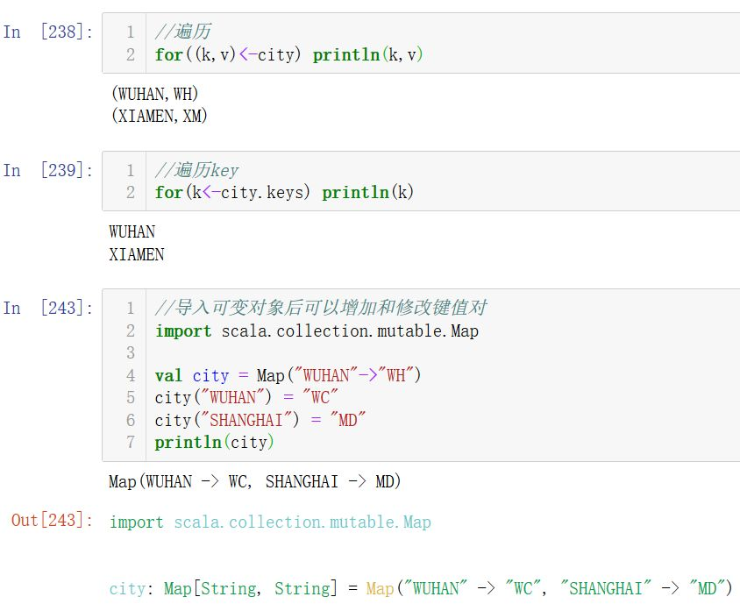Click the //遍历key comment line
The width and height of the screenshot is (740, 604).
click(x=196, y=170)
